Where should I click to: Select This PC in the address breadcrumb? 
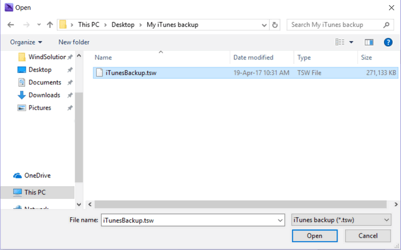point(88,25)
